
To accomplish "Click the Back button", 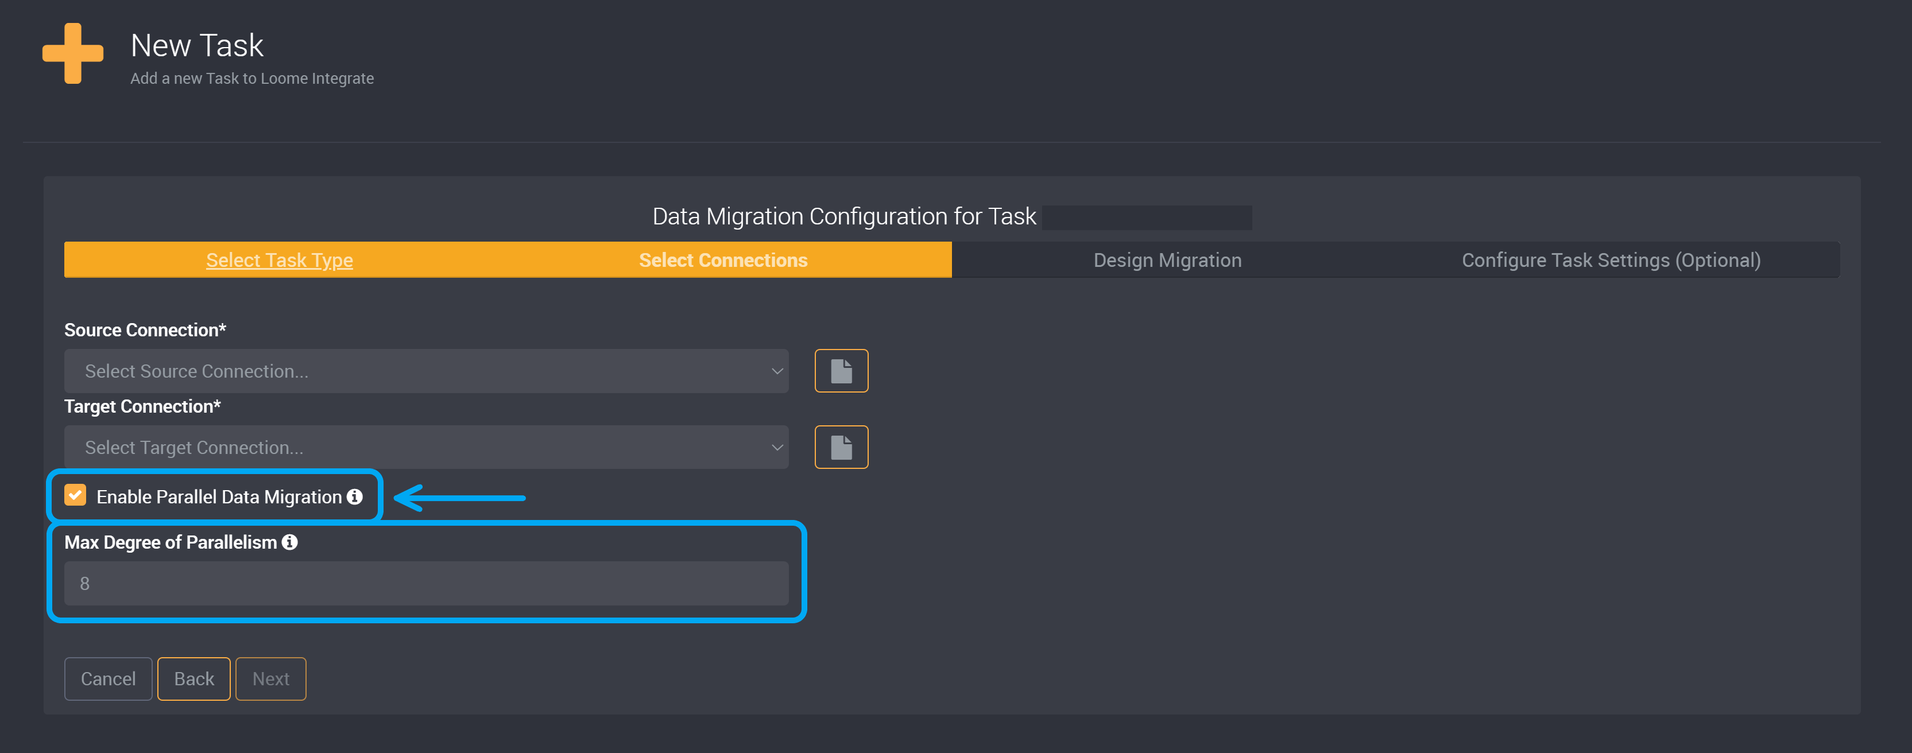I will click(x=193, y=679).
